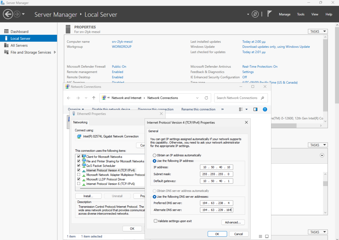This screenshot has height=240, width=339.
Task: Select Obtain an IP address automatically
Action: point(155,155)
